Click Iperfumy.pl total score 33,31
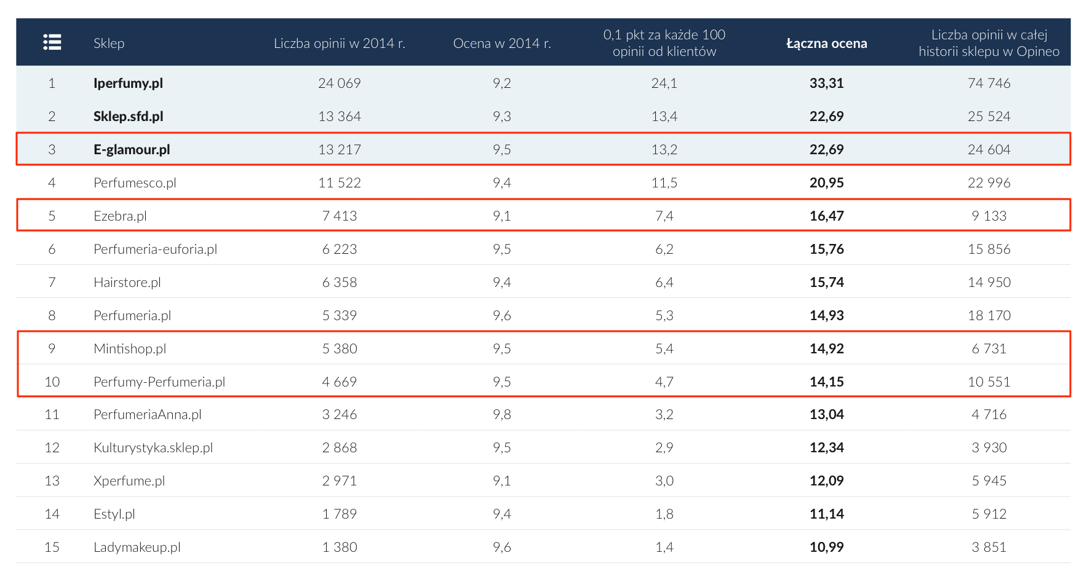1087x577 pixels. click(x=827, y=83)
